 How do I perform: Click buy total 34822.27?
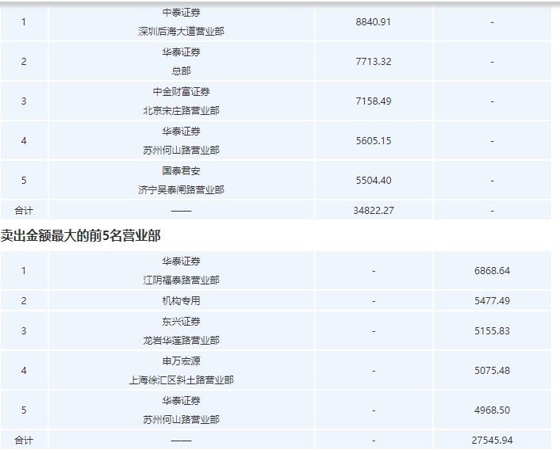coord(374,211)
